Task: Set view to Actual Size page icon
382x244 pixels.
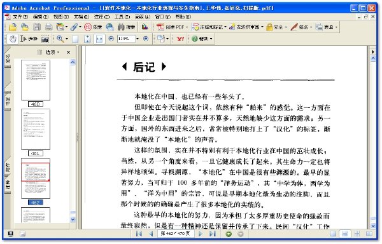Action: pos(75,39)
